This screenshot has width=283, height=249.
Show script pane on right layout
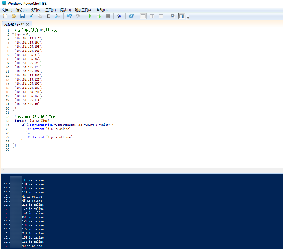click(152, 16)
